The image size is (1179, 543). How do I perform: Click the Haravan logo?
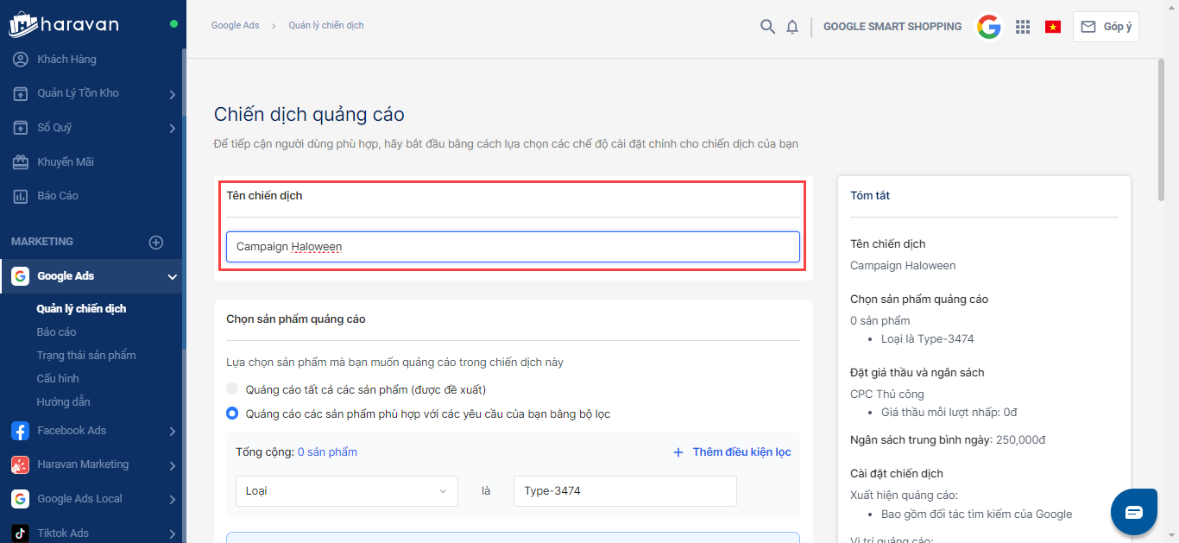63,23
